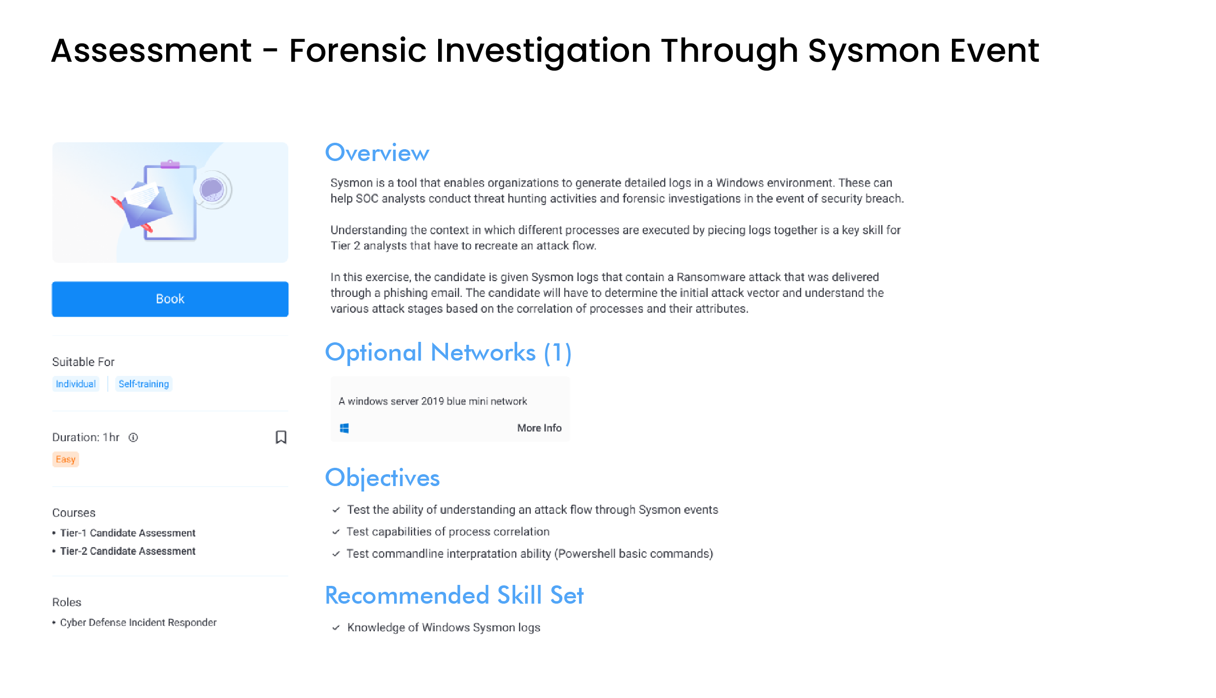The image size is (1216, 698).
Task: Open More Info for the network
Action: tap(539, 428)
